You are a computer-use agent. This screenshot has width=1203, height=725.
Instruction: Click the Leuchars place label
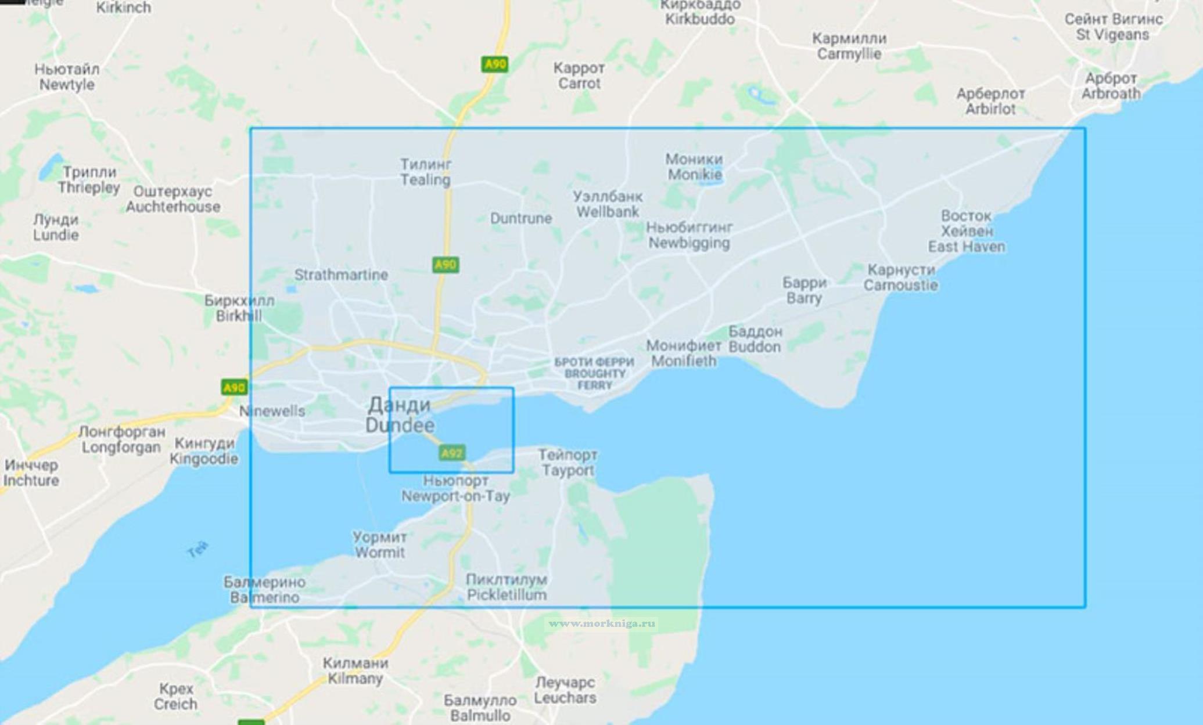pyautogui.click(x=565, y=690)
